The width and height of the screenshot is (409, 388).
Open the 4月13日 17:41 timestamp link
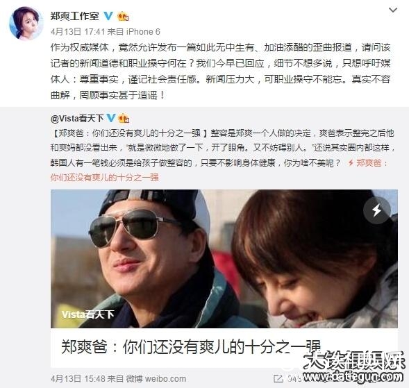tap(78, 32)
